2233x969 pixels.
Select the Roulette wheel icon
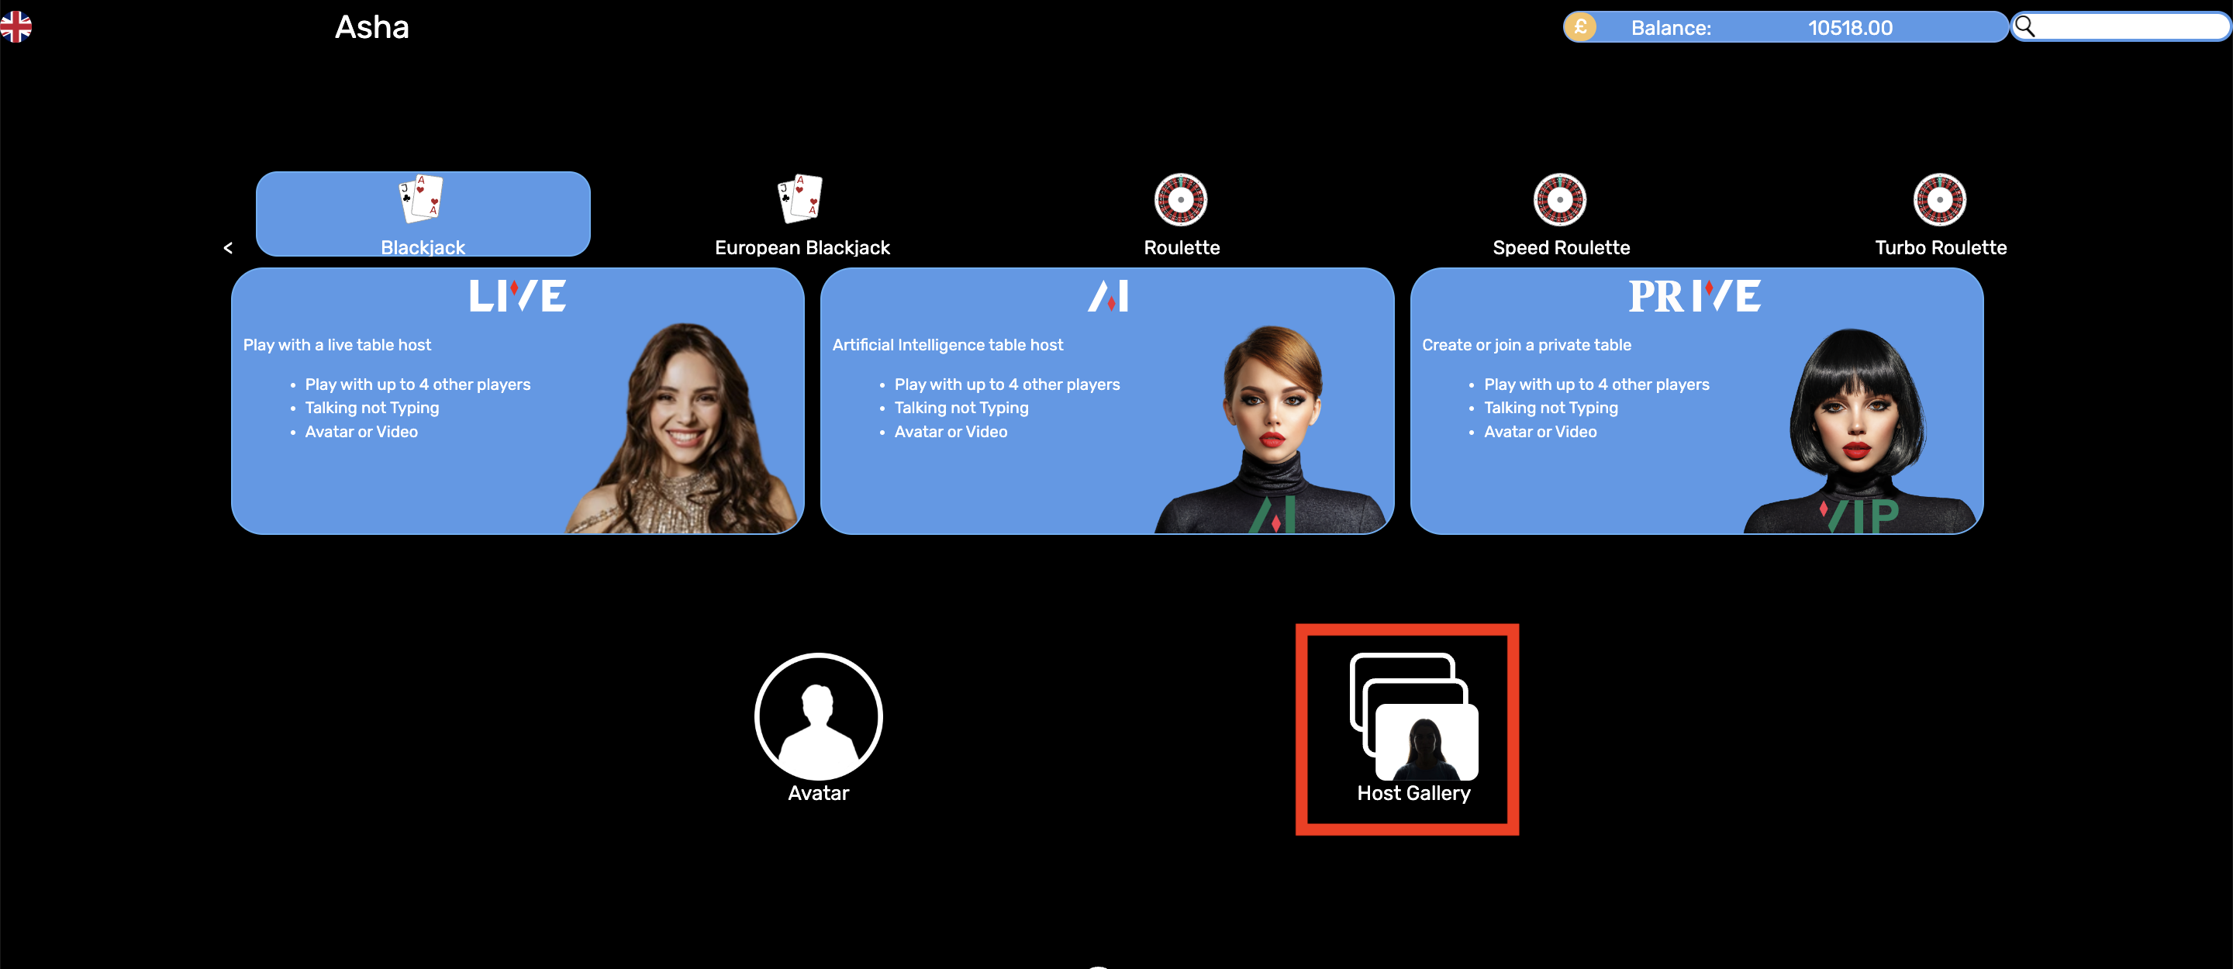1181,199
